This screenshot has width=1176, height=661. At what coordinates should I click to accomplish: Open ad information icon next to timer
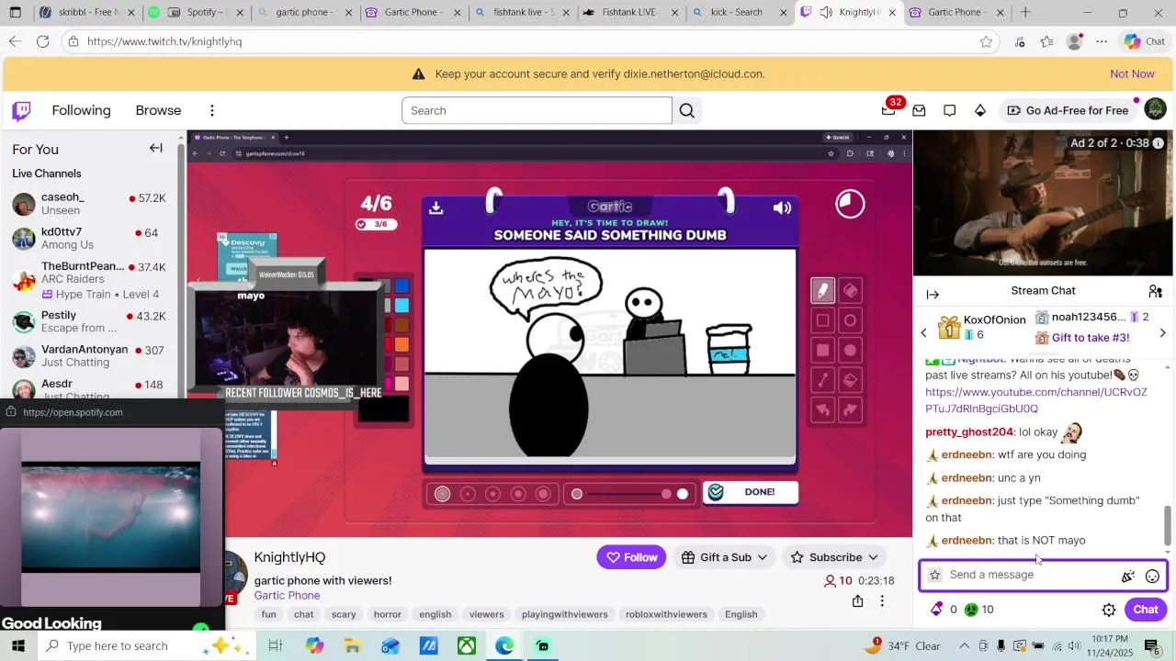1159,143
